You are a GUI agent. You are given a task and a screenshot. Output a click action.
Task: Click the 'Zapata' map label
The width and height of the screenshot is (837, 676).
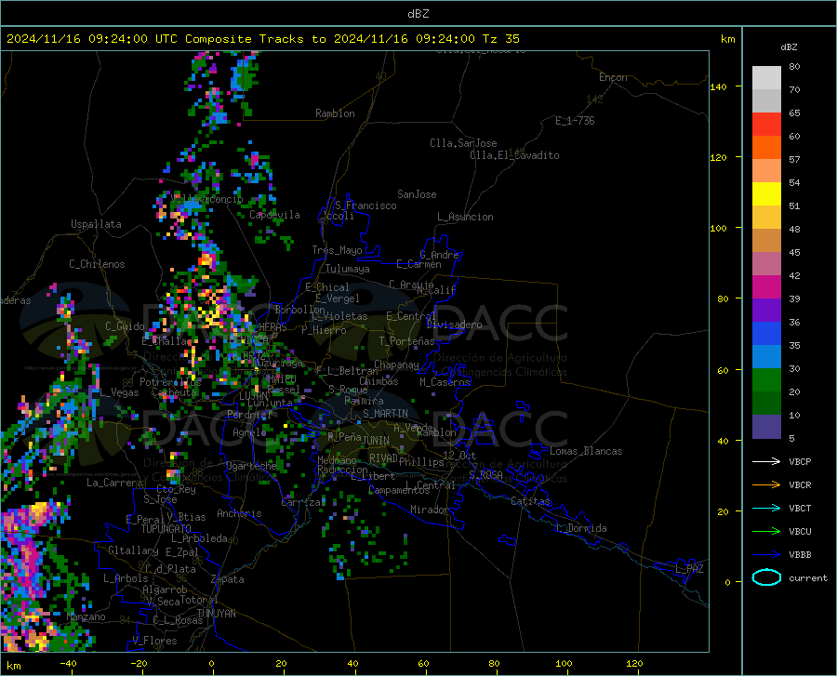point(227,579)
